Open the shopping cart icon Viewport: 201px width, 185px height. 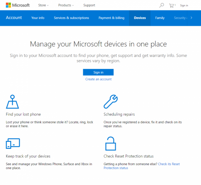click(172, 5)
